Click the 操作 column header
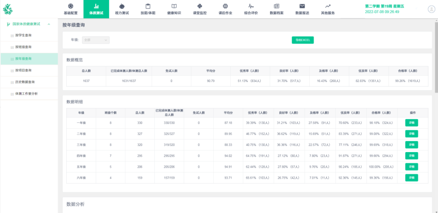The image size is (438, 213). [413, 113]
